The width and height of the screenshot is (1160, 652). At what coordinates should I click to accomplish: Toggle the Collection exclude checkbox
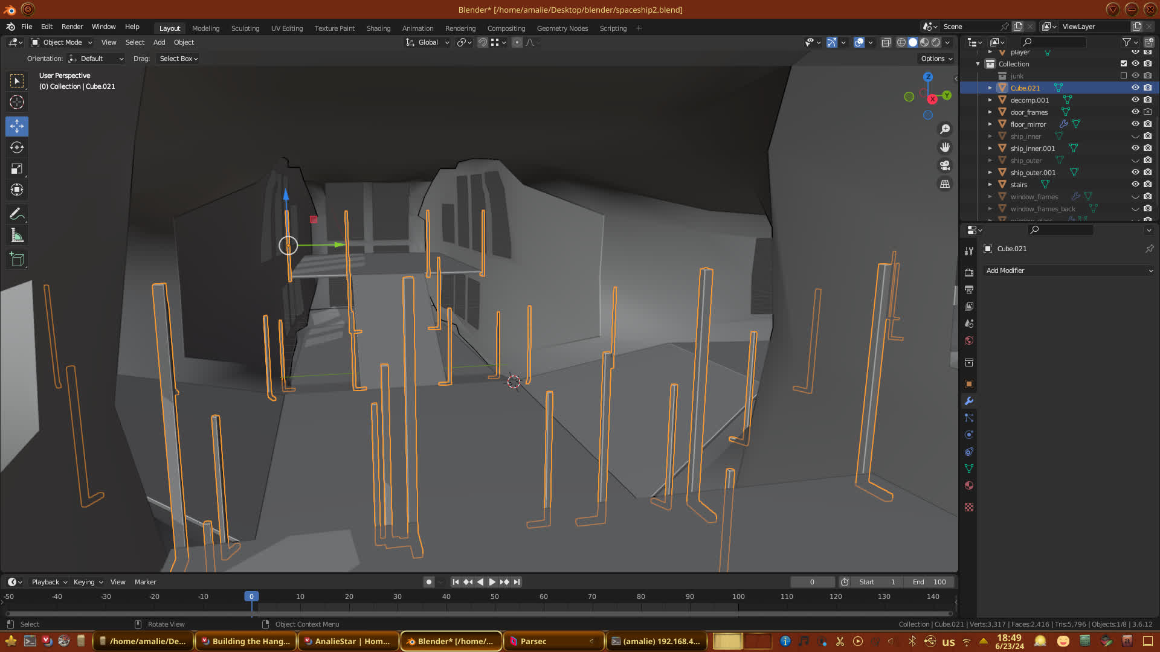tap(1124, 64)
